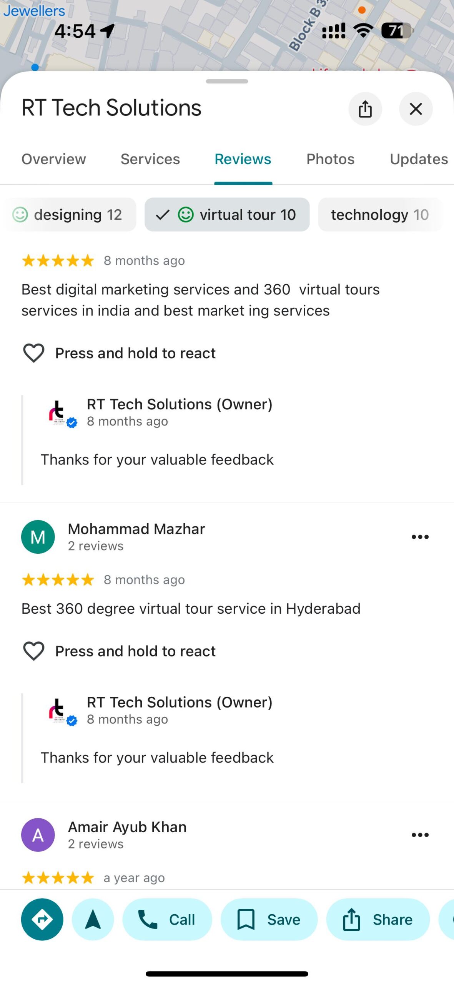Deselect the 'virtual tour 10' filter chip

[x=227, y=215]
